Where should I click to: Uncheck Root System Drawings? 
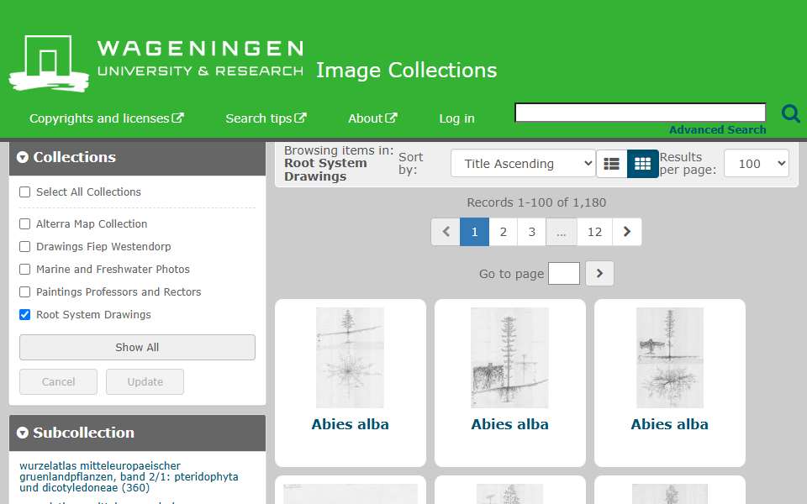pos(24,314)
